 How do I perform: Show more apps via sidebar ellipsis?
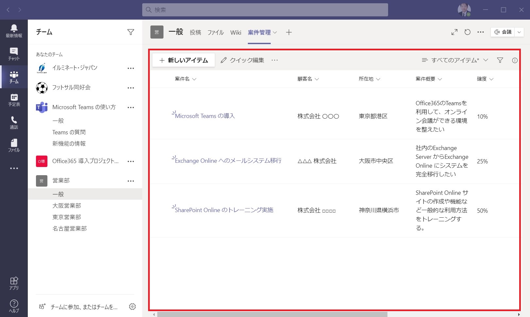coord(14,168)
